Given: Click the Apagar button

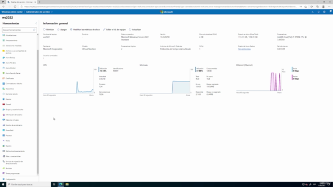Looking at the screenshot, I should (62, 30).
